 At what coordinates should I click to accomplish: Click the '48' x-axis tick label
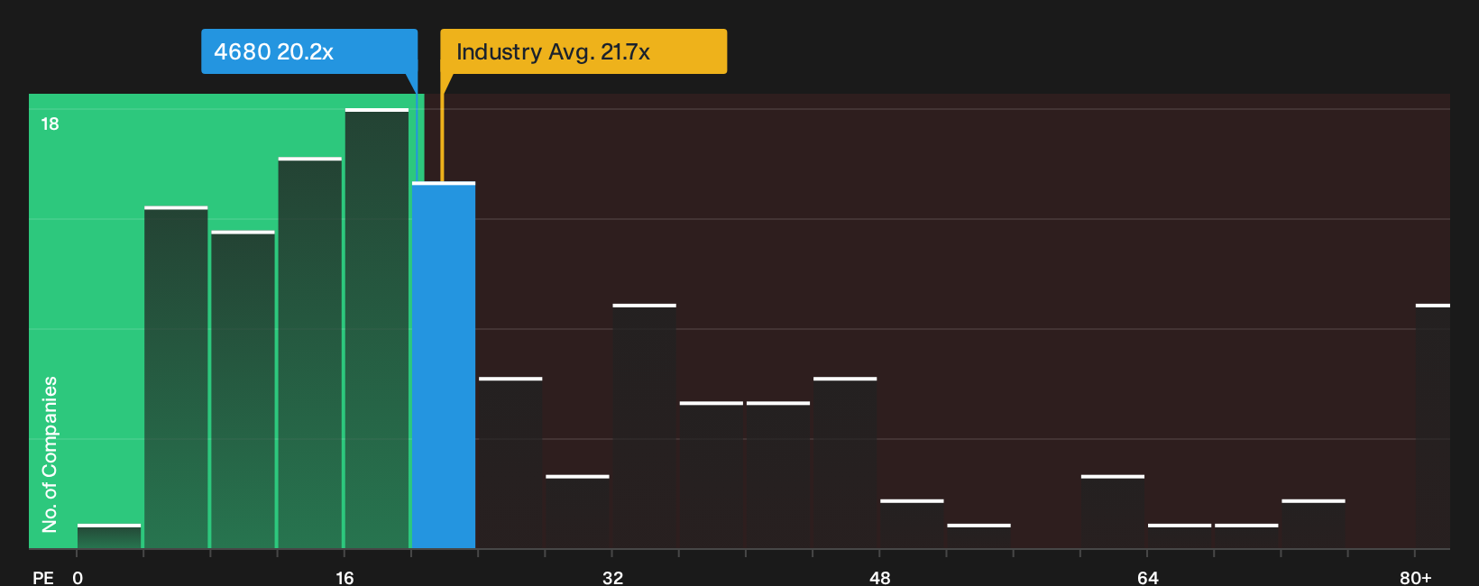pos(880,578)
